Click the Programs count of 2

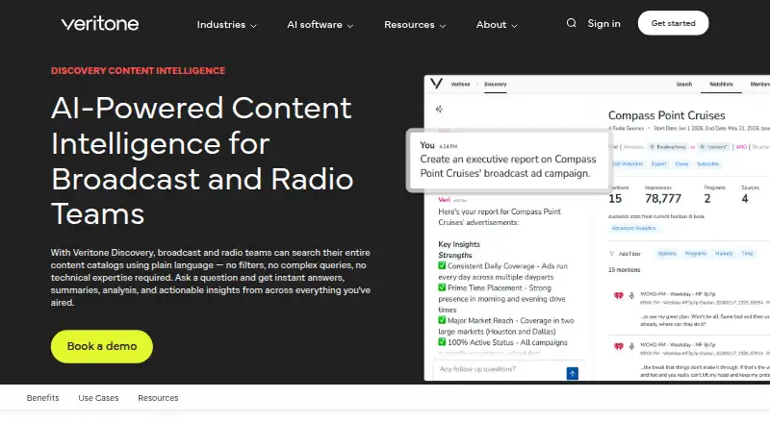[x=707, y=198]
